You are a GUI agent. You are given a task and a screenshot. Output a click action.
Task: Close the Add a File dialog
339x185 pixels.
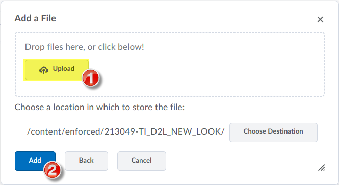pos(320,19)
